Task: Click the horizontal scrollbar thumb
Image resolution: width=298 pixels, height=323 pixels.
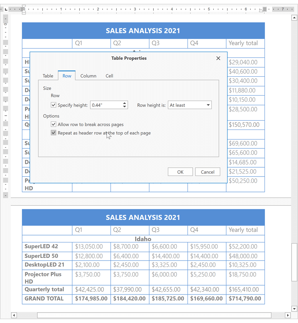Action: click(154, 315)
